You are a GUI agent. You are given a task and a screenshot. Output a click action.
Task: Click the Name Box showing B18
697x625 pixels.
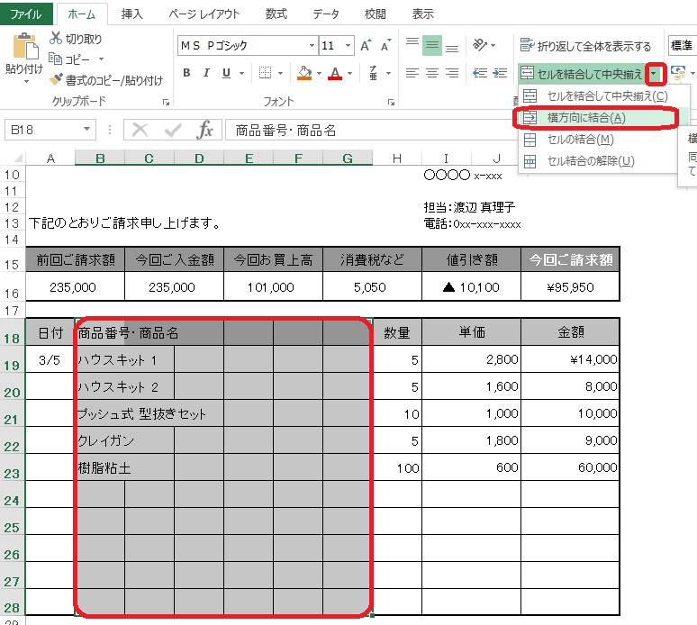click(x=50, y=130)
